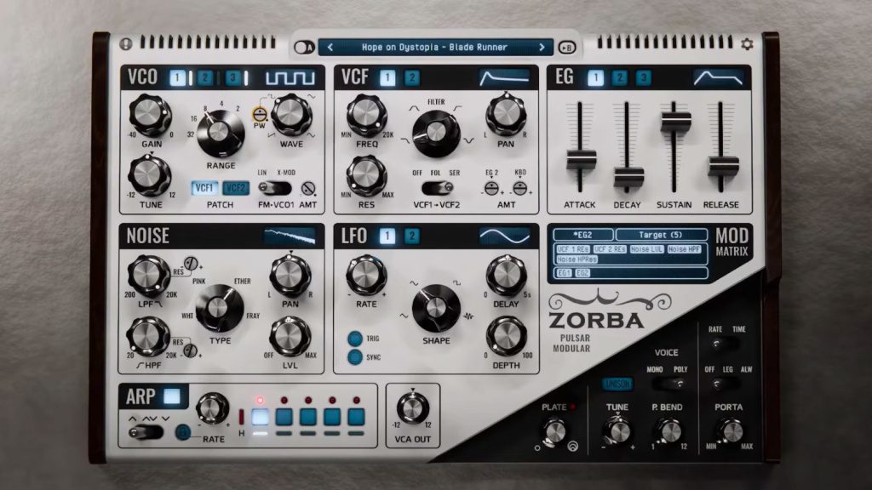Click the DECAY slider handle

click(628, 177)
